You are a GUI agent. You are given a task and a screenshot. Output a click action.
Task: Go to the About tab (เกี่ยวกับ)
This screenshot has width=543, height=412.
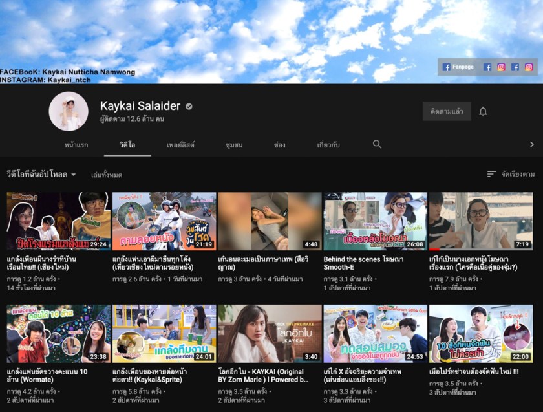(328, 145)
